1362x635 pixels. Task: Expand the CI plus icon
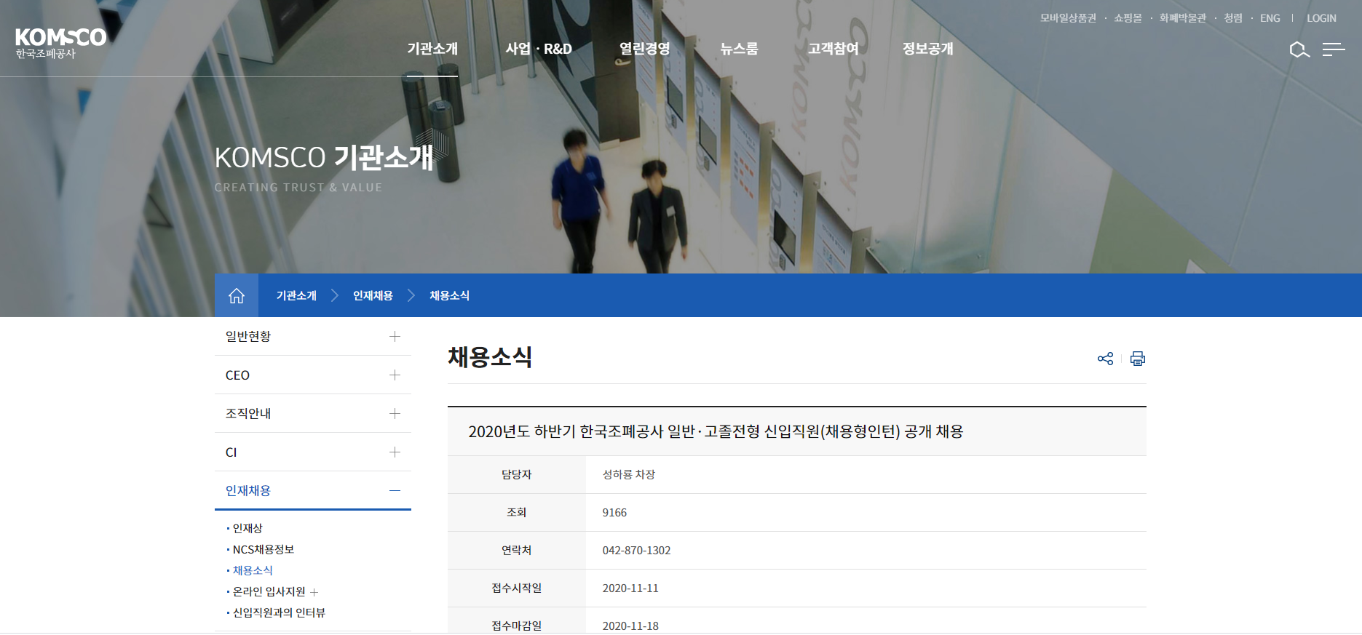(395, 452)
